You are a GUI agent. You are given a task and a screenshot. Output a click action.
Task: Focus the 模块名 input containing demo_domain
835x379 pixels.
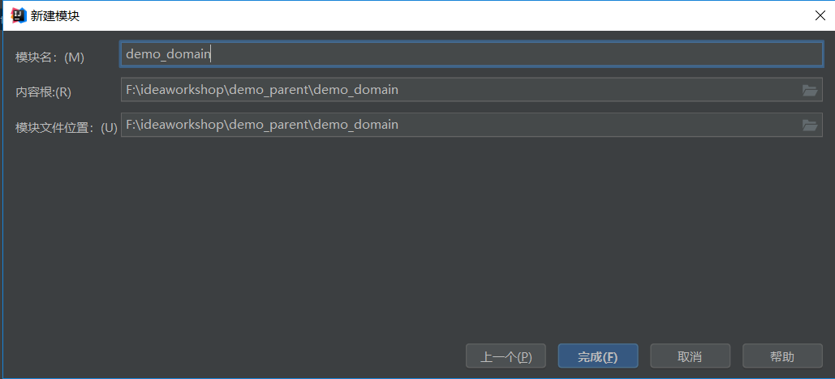pyautogui.click(x=471, y=54)
